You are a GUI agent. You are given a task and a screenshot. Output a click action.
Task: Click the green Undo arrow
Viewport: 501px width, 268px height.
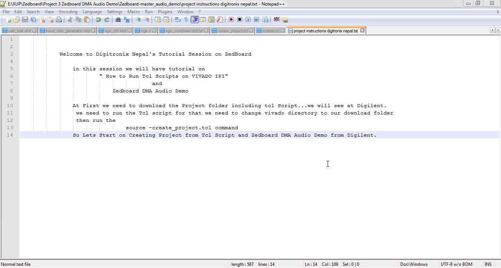(98, 20)
